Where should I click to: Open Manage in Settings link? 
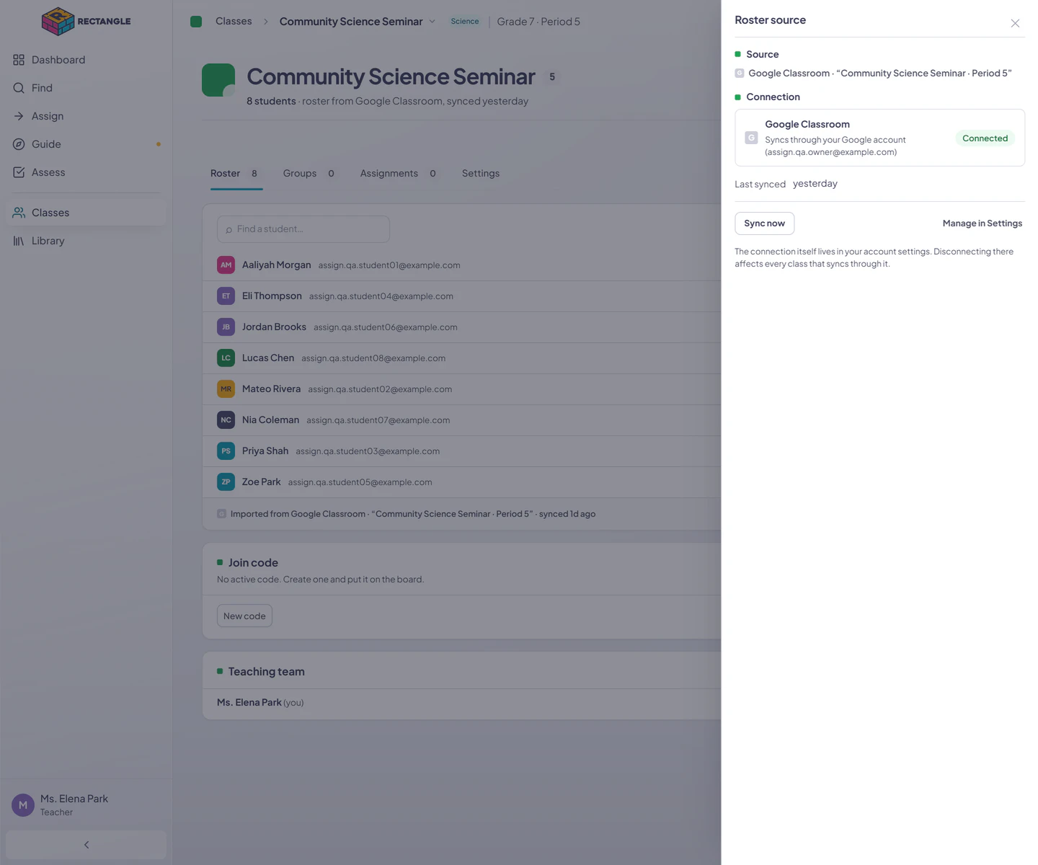pyautogui.click(x=982, y=223)
